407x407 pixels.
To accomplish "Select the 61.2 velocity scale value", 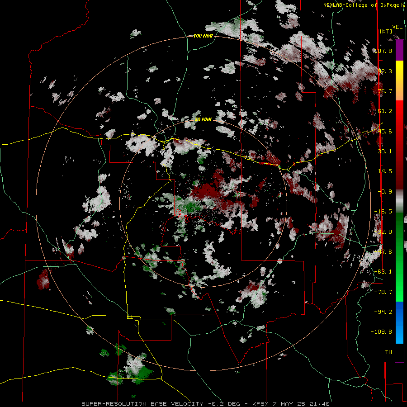I will 385,111.
